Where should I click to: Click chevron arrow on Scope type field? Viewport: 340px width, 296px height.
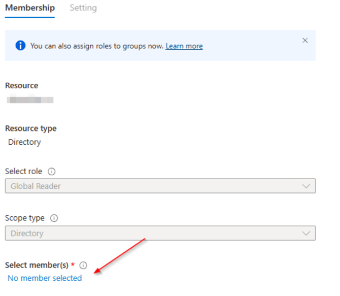tap(306, 234)
